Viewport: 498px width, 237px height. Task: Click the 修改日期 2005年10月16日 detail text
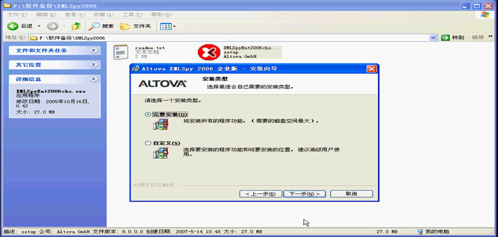[x=53, y=104]
